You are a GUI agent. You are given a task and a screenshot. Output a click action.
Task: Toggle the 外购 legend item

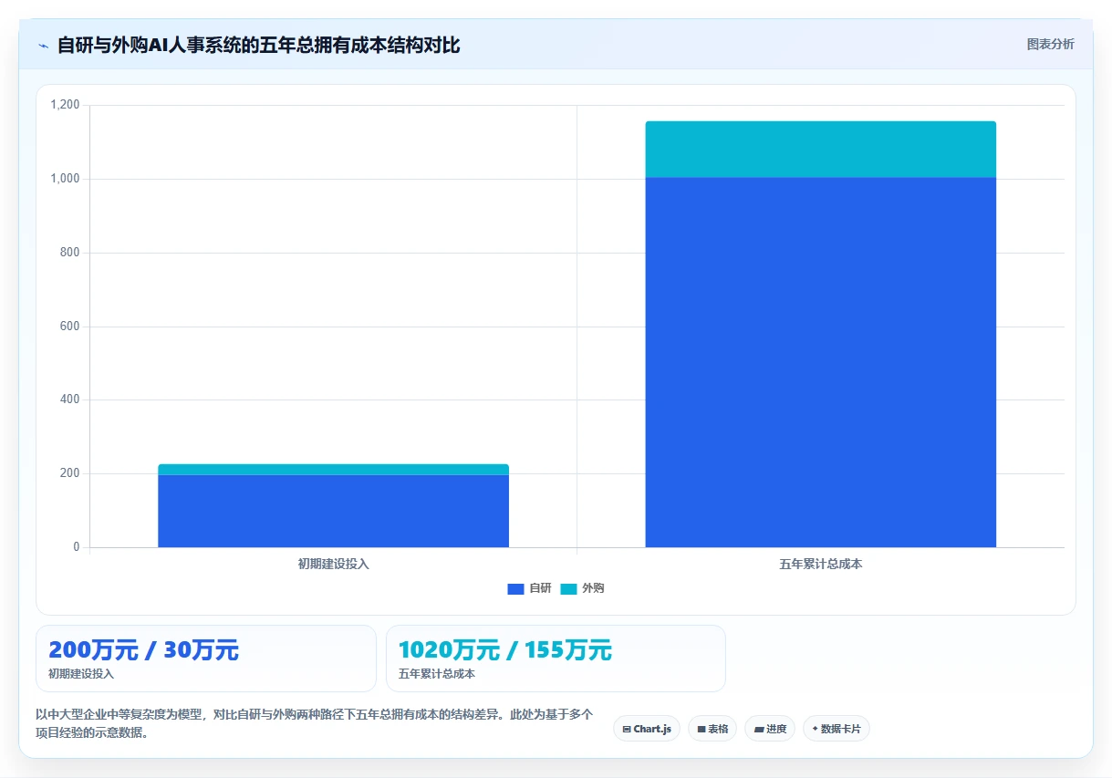(582, 588)
